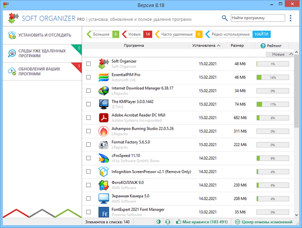The height and width of the screenshot is (228, 302).
Task: Click the Ashampoo Burning Studio icon
Action: point(104,131)
